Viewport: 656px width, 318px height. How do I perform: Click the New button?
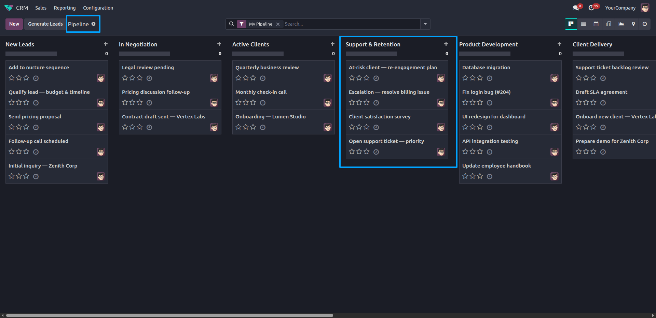tap(14, 24)
